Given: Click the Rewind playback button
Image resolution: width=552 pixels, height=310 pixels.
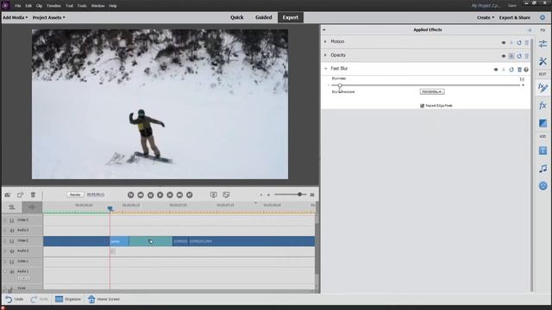Looking at the screenshot, I should 141,195.
